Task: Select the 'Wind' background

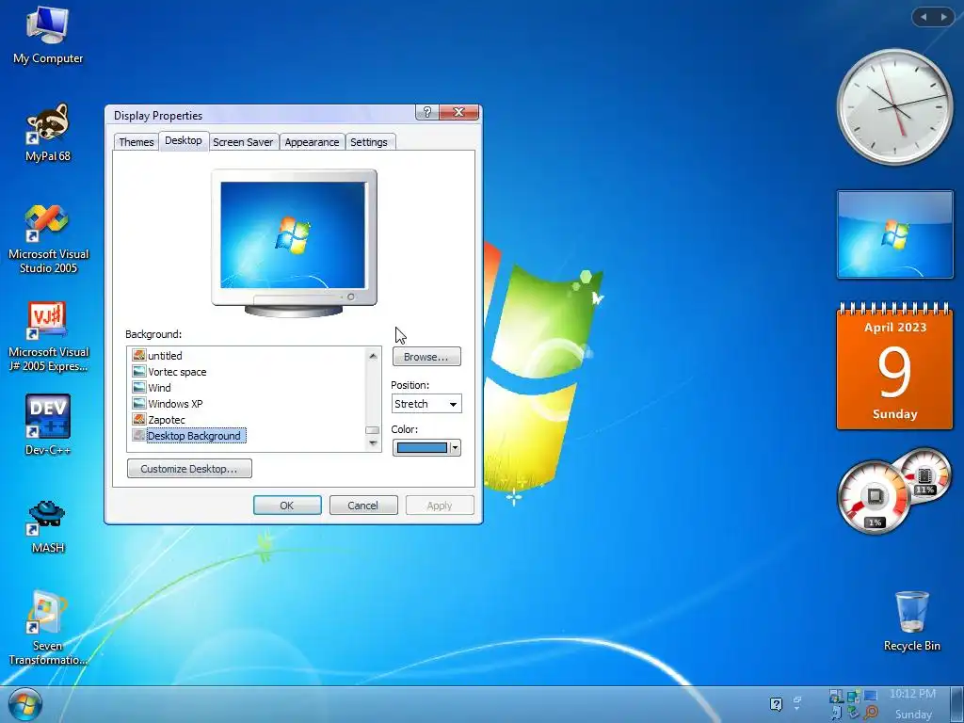Action: 152,387
